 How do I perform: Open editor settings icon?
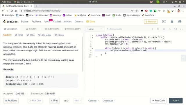coord(176,29)
